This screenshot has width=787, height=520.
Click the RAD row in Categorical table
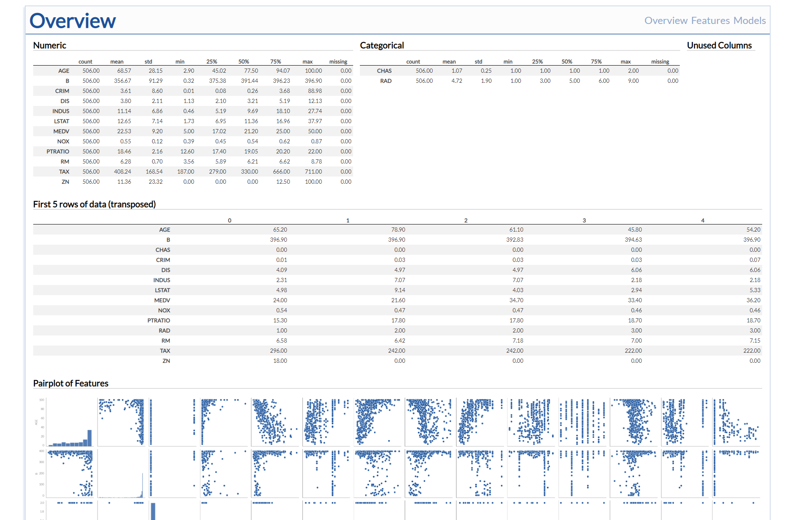click(x=520, y=81)
